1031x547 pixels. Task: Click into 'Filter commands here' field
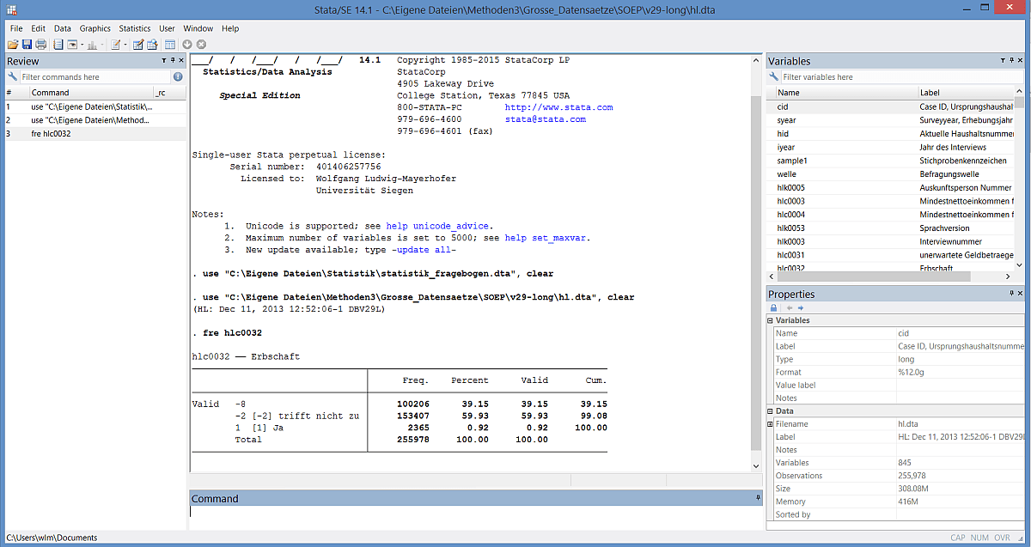(x=95, y=76)
